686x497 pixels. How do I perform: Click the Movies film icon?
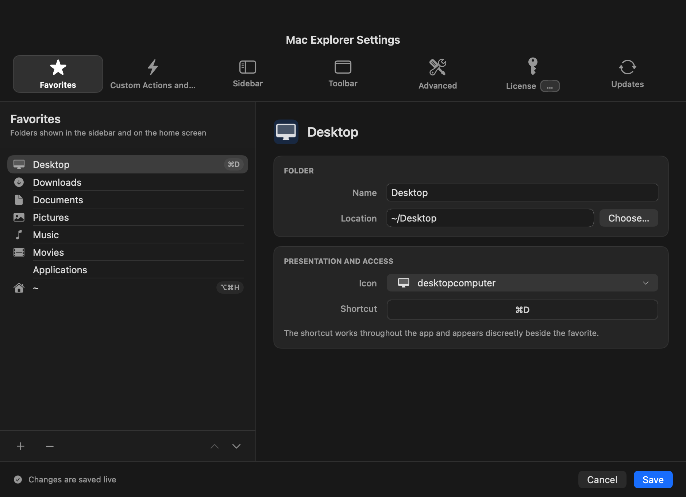19,252
